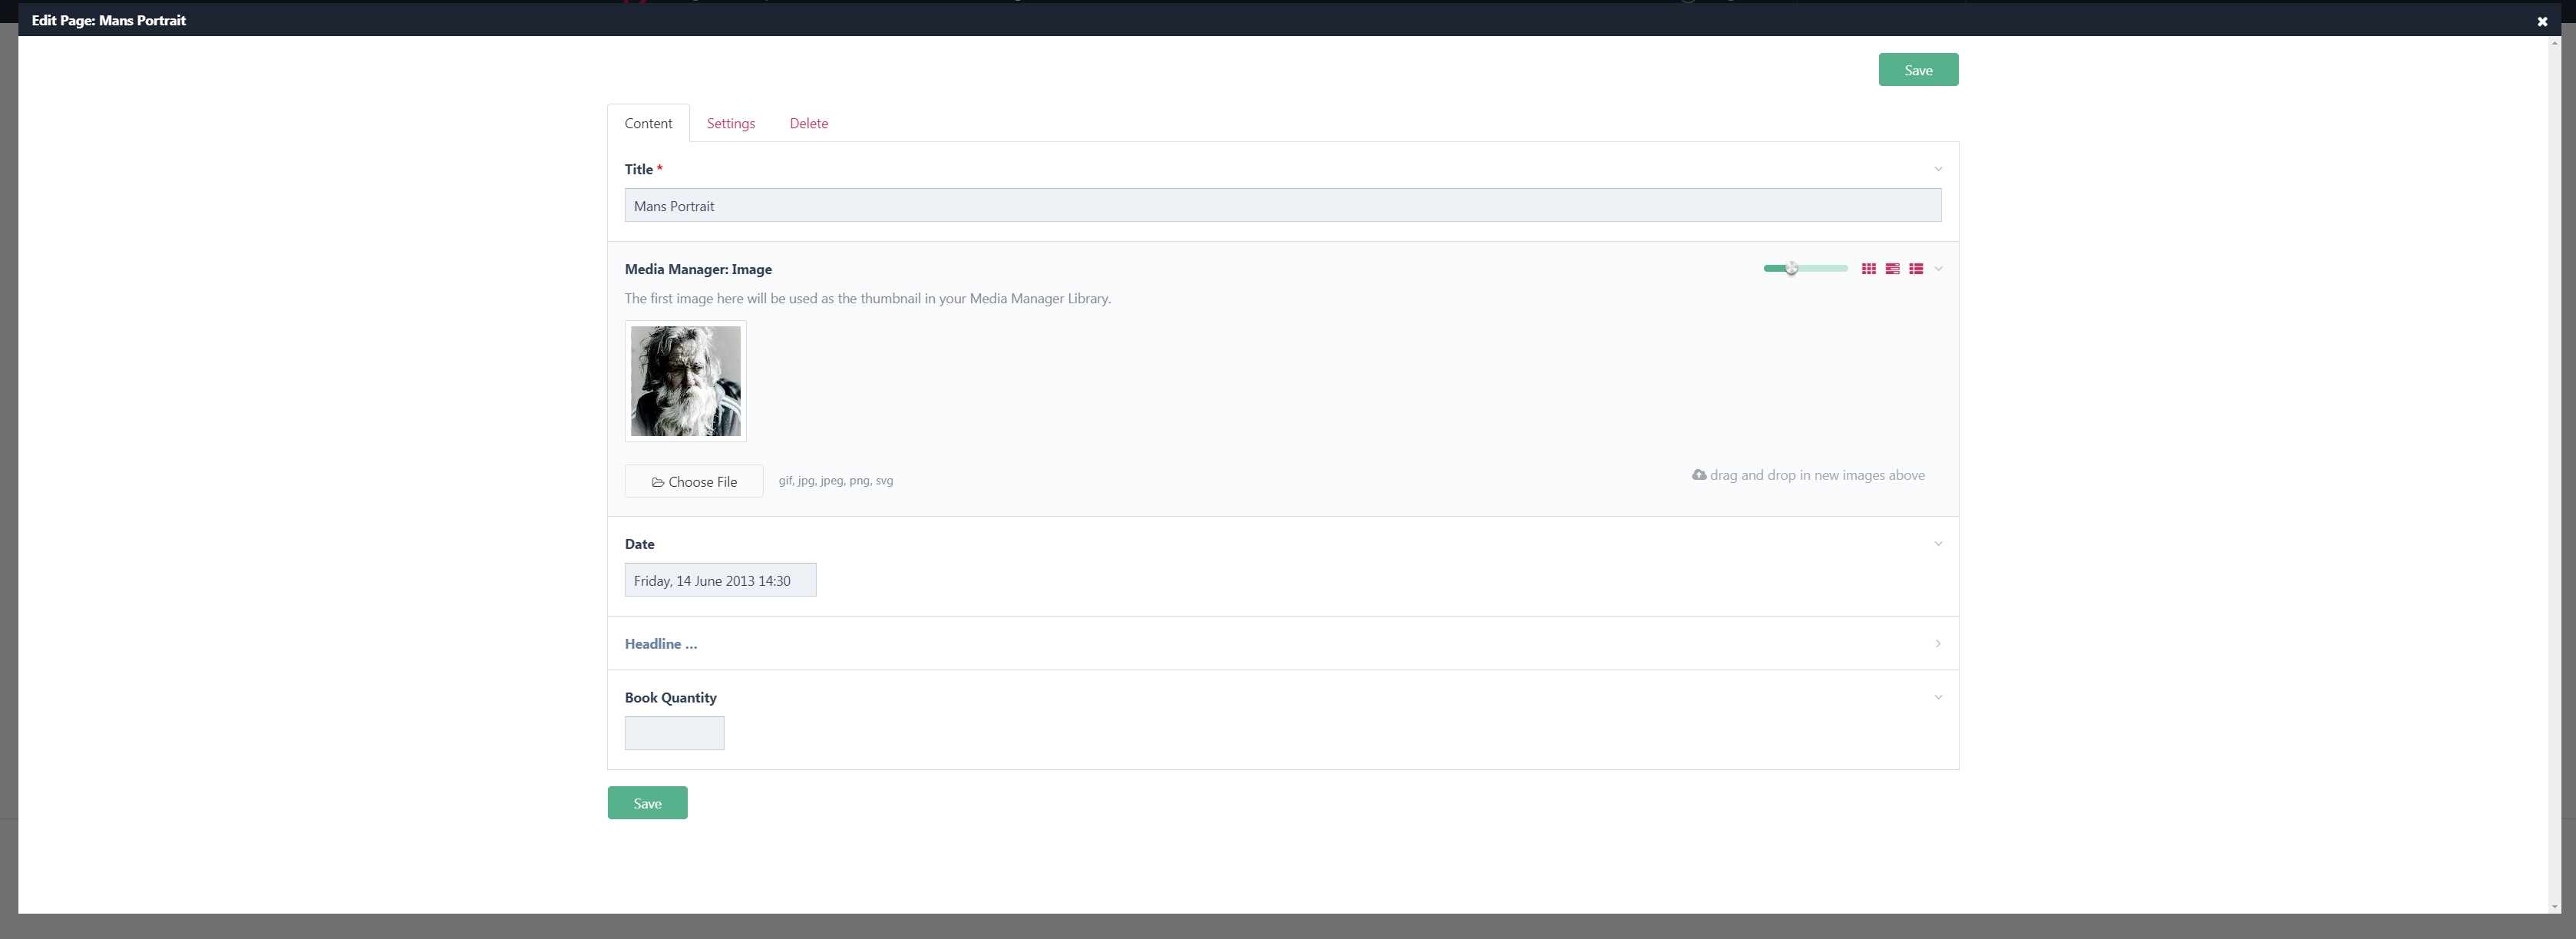Screen dimensions: 2576x939
Task: Click the drag and drop cloud upload icon
Action: click(x=1698, y=475)
